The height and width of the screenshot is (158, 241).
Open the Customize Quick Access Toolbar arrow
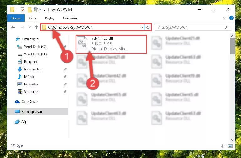click(45, 10)
